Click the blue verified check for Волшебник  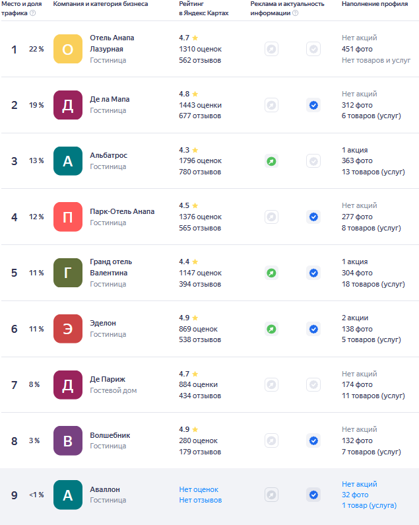[x=313, y=440]
